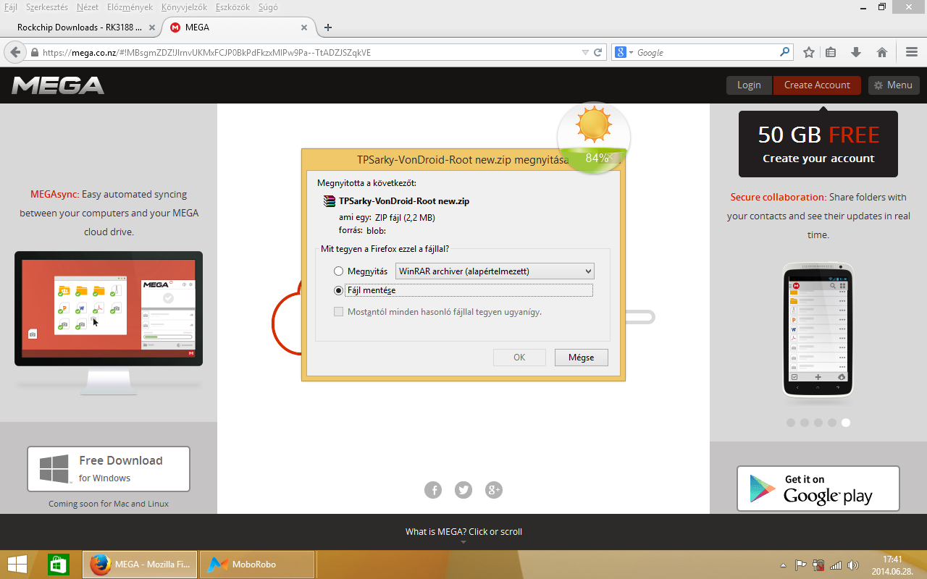Image resolution: width=927 pixels, height=579 pixels.
Task: Select the last carousel dot indicator
Action: pos(846,423)
